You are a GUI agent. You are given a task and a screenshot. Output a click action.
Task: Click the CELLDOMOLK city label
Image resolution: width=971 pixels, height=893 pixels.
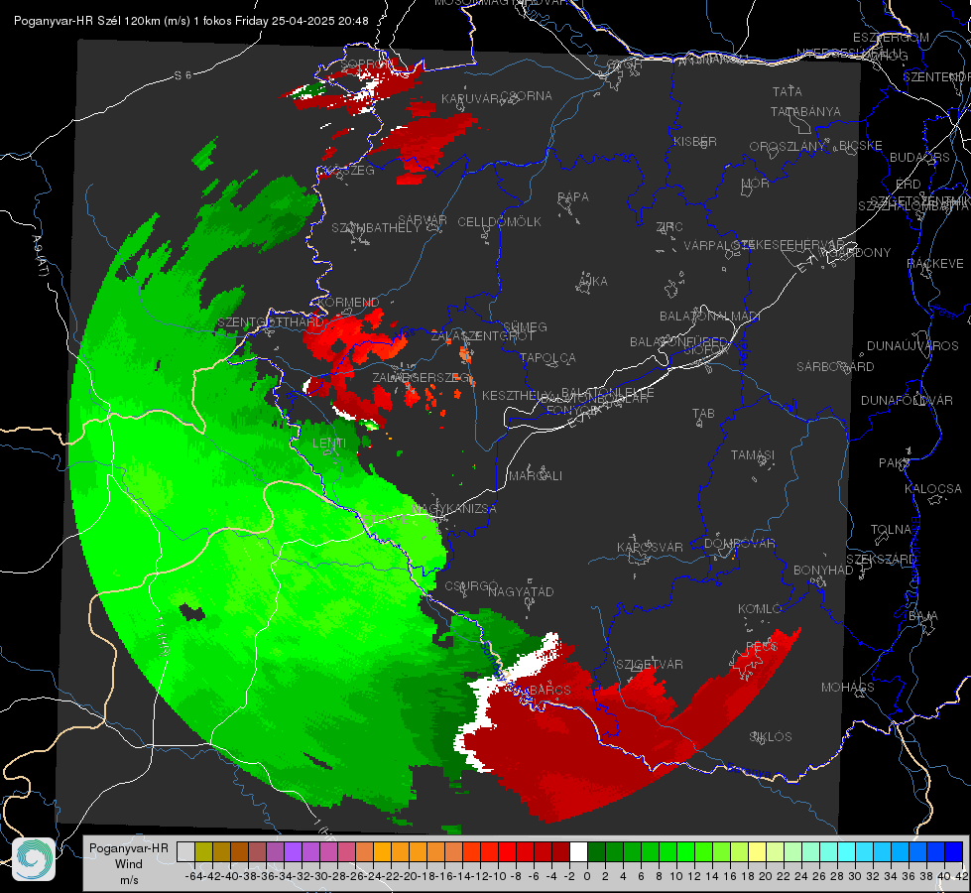500,222
